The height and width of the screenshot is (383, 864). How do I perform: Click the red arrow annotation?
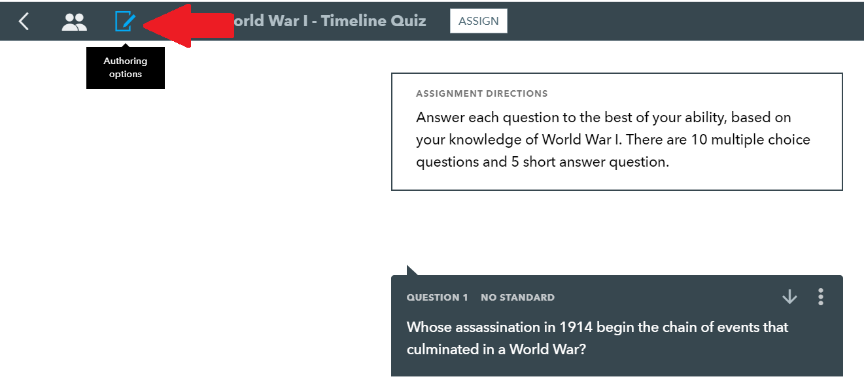[188, 25]
